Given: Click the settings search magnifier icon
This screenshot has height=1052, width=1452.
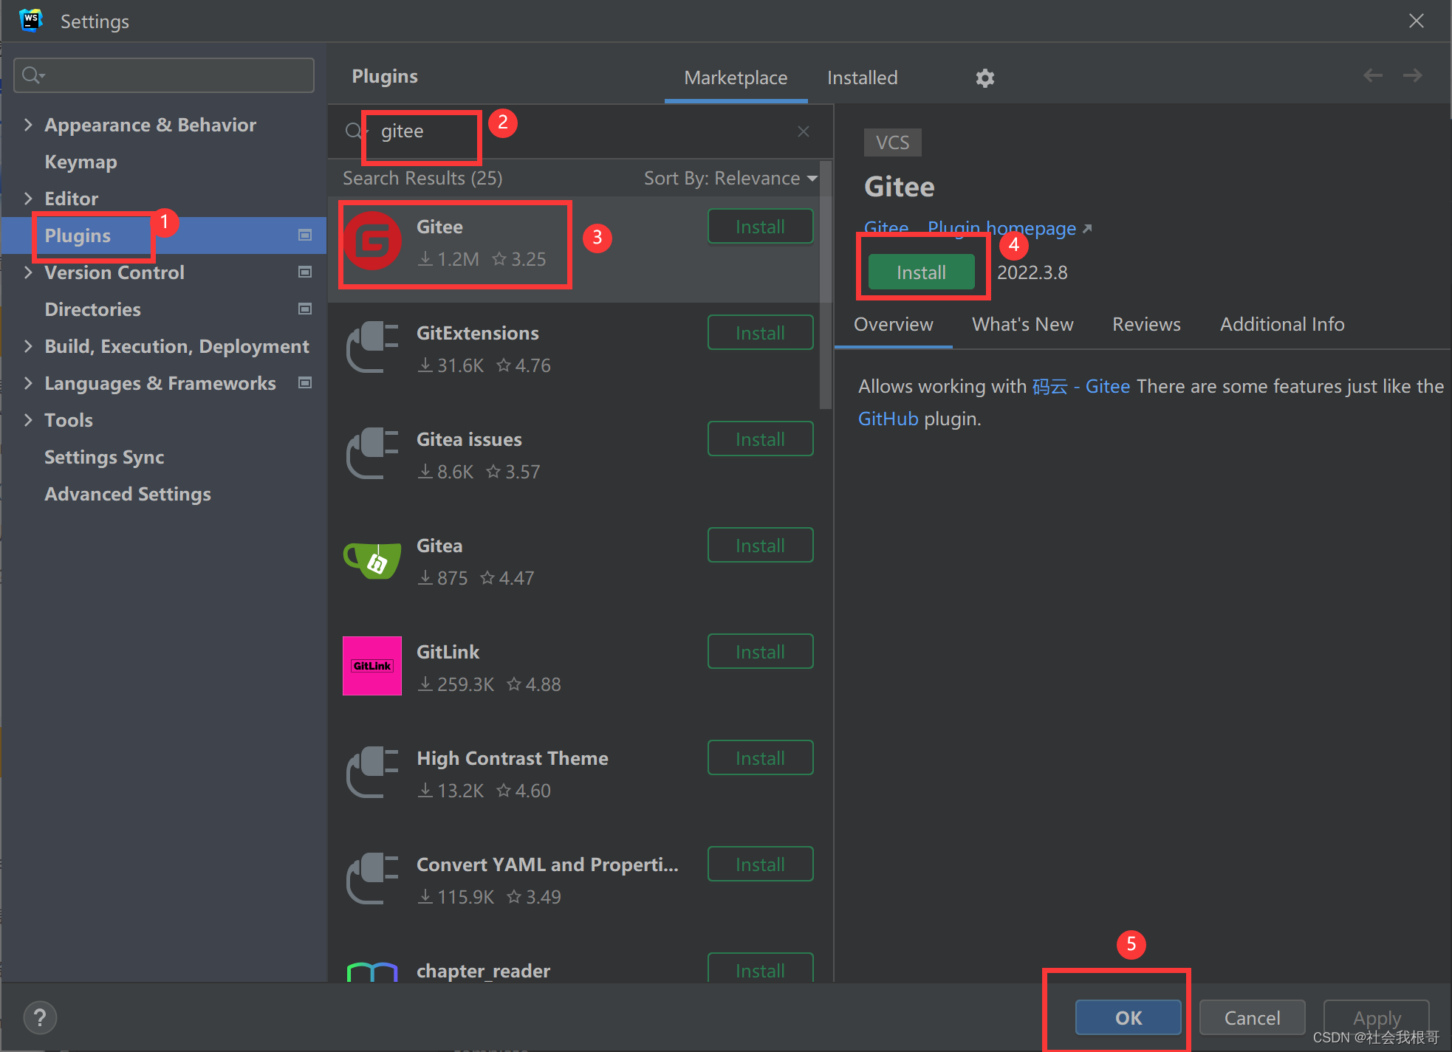Looking at the screenshot, I should pyautogui.click(x=32, y=75).
